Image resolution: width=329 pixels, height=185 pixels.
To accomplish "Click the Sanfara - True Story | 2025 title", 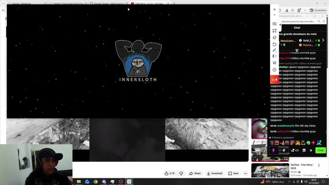I will point(302,166).
